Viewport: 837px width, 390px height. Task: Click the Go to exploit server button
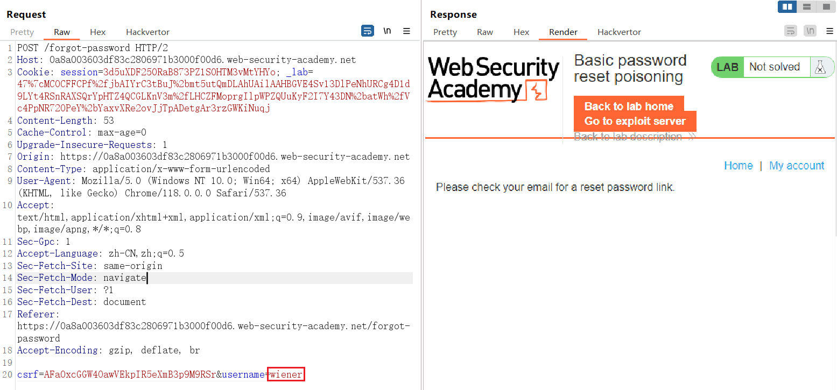(635, 121)
